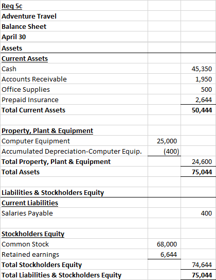Select the 'Common Stock' label

(25, 244)
